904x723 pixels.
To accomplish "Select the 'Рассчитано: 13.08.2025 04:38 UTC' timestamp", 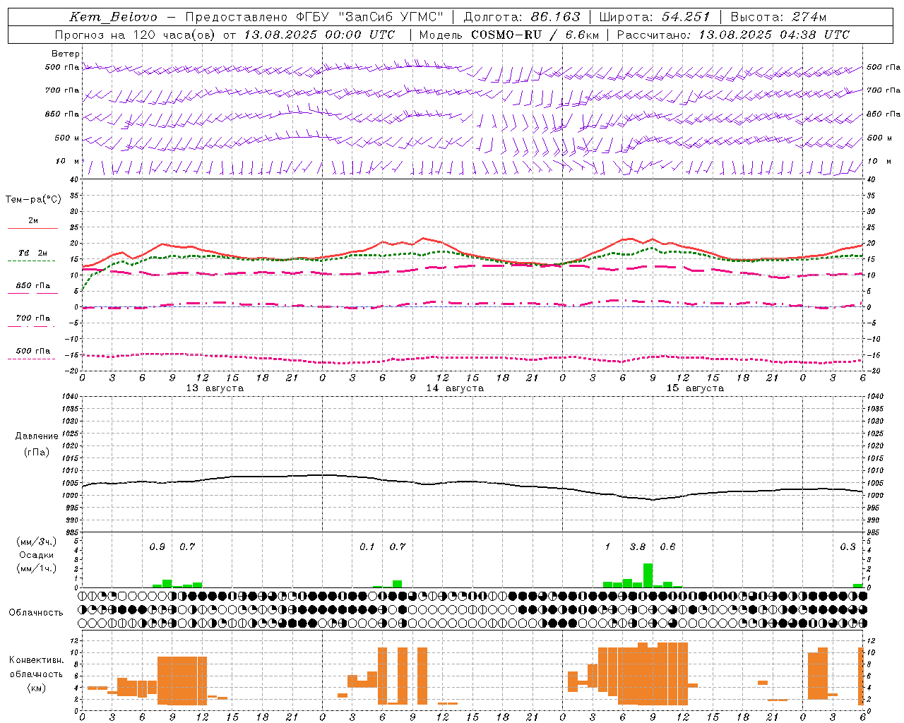I will [733, 35].
